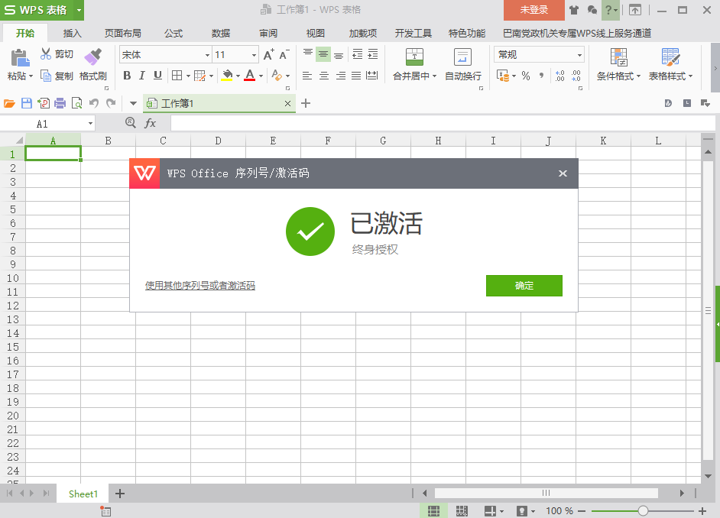Expand the Name Box dropdown arrow
The image size is (720, 518).
point(90,124)
